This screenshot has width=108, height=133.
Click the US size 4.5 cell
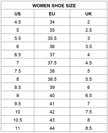pos(18,22)
